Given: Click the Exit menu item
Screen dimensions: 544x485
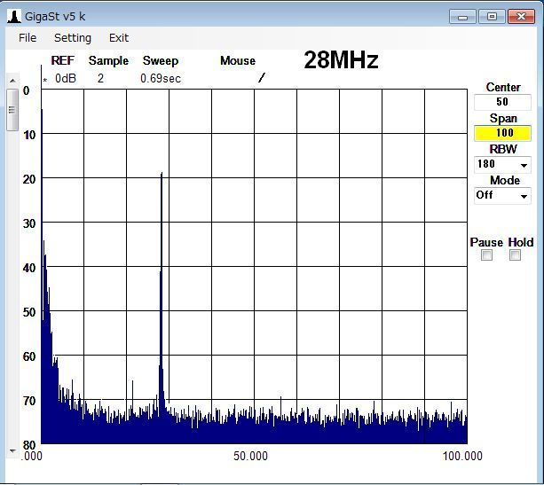Looking at the screenshot, I should tap(119, 38).
